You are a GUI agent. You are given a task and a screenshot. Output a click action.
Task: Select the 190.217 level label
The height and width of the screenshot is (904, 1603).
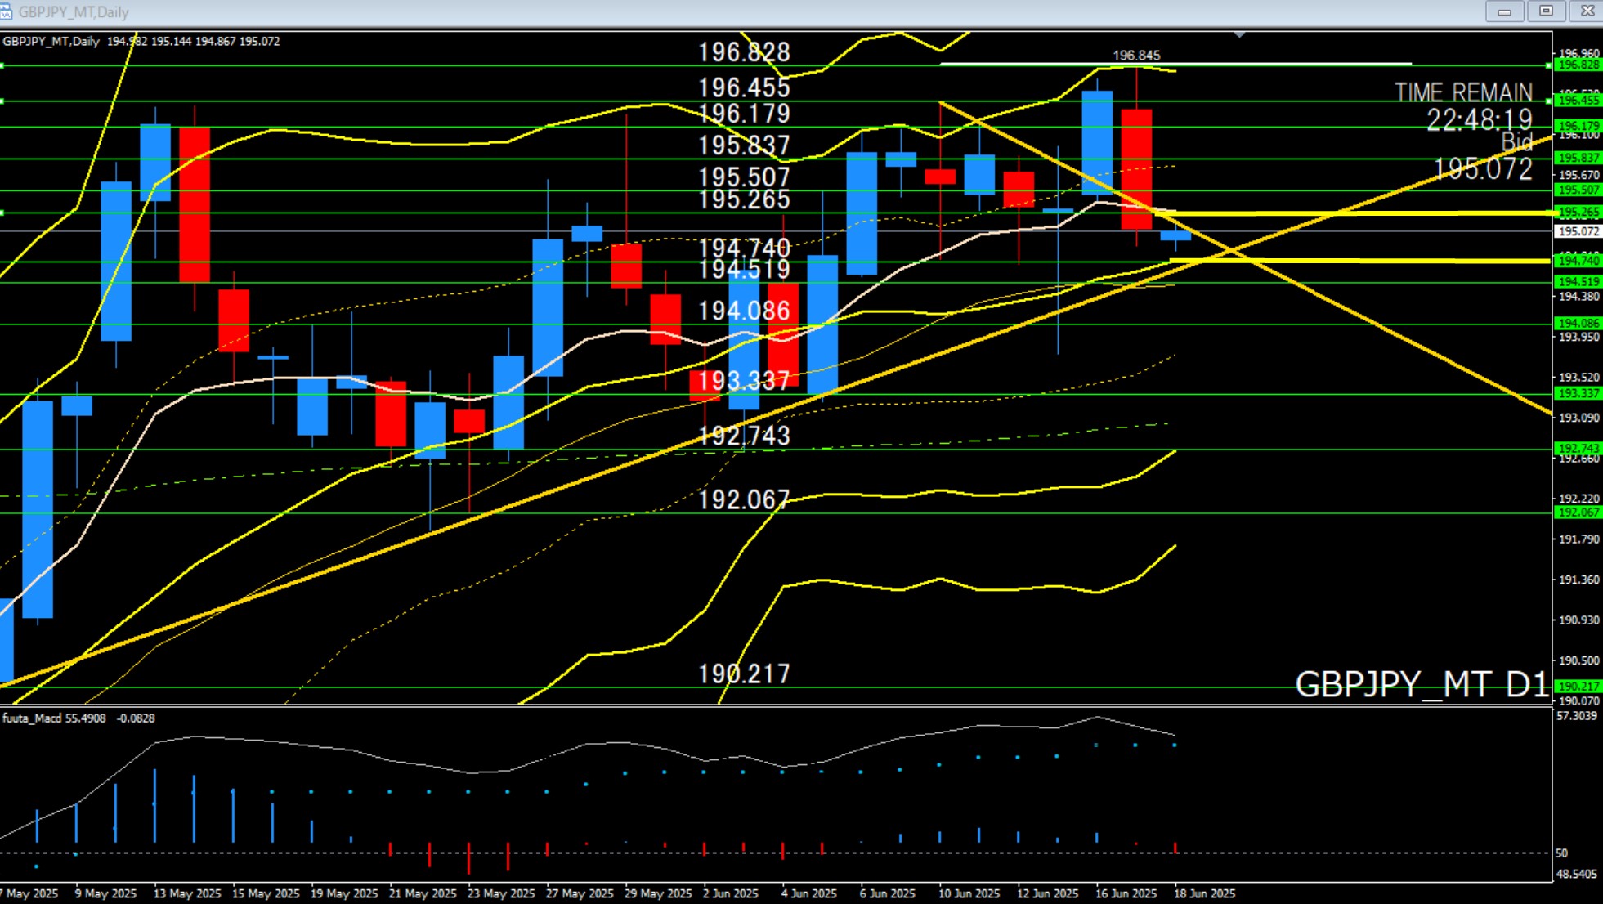point(744,674)
